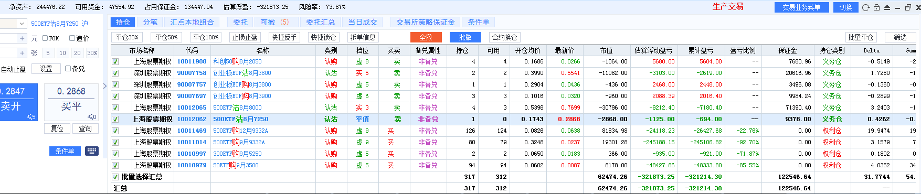The image size is (921, 194).
Task: Switch to the 分笔 tab
Action: point(150,22)
